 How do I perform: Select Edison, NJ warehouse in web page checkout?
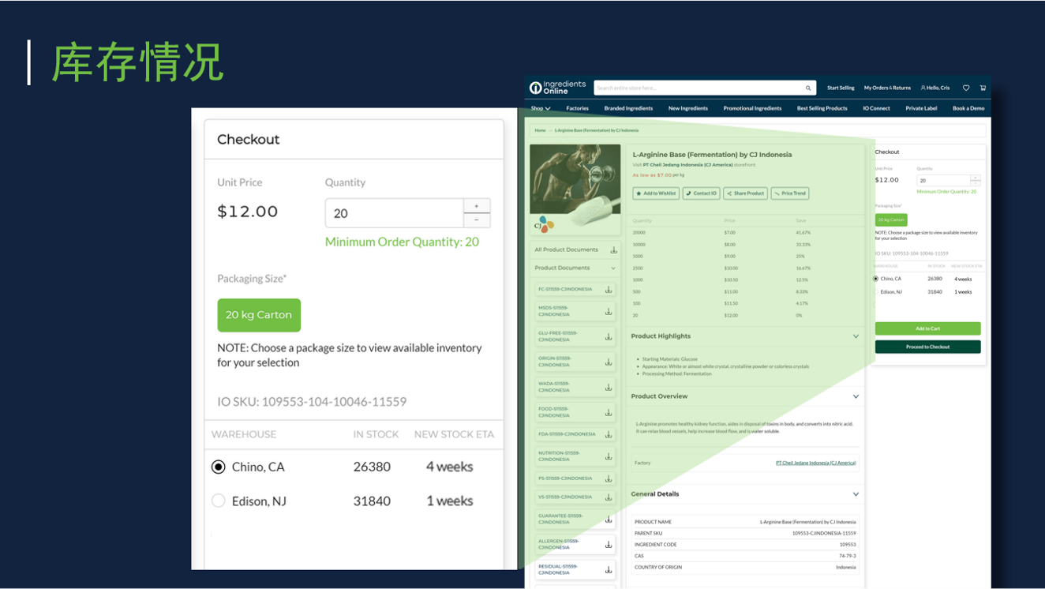pos(876,292)
